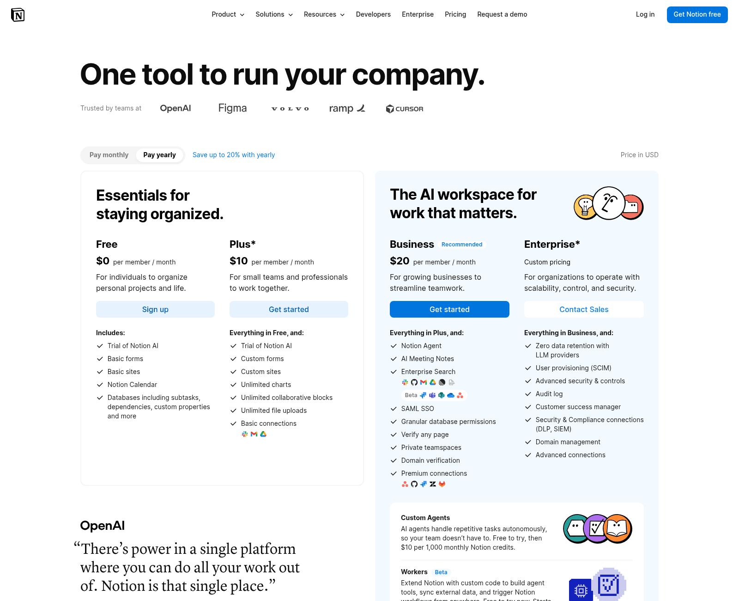Image resolution: width=739 pixels, height=601 pixels.
Task: Click 'Customer success manager' feature
Action: point(578,407)
